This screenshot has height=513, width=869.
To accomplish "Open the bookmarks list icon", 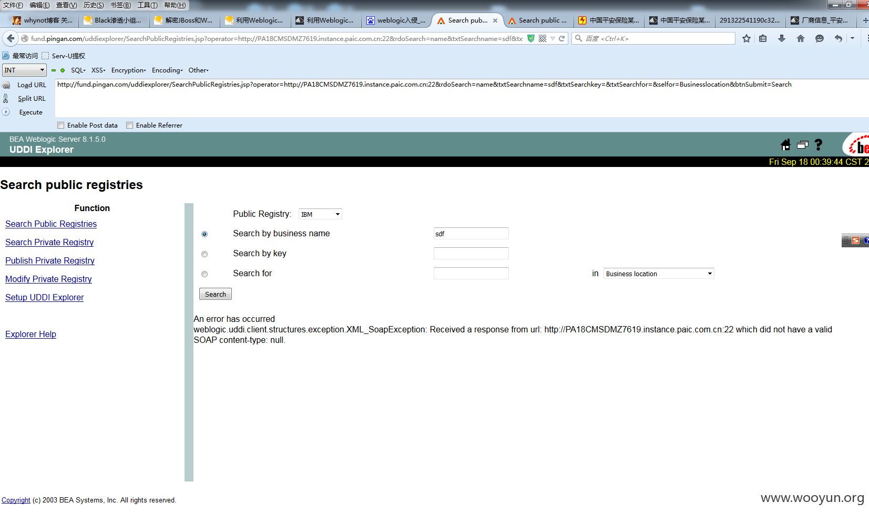I will pyautogui.click(x=763, y=38).
